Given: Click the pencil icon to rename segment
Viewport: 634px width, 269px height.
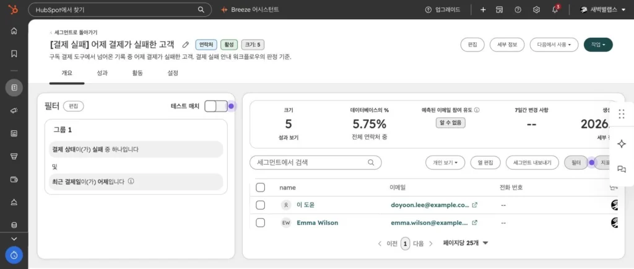Looking at the screenshot, I should (x=186, y=45).
